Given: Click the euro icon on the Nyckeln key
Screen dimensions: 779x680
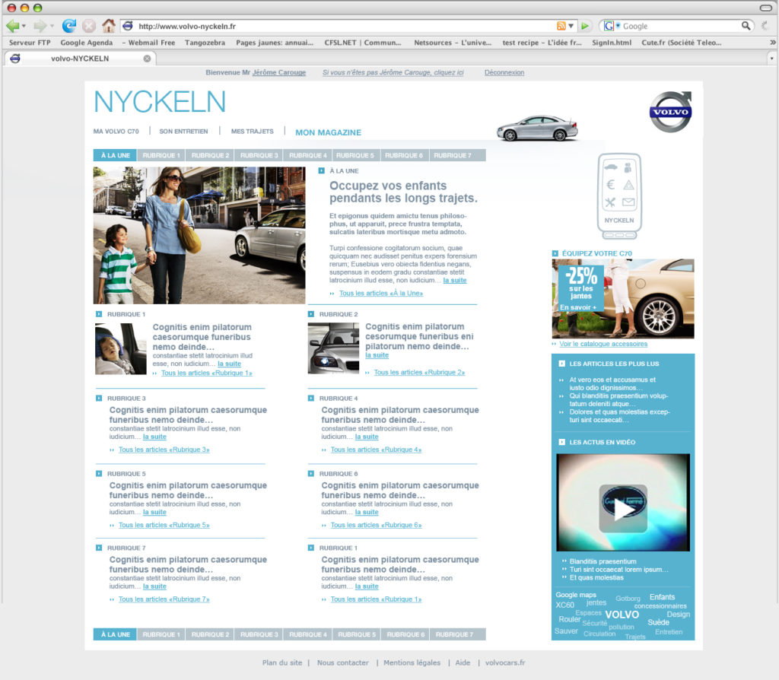Looking at the screenshot, I should click(611, 185).
